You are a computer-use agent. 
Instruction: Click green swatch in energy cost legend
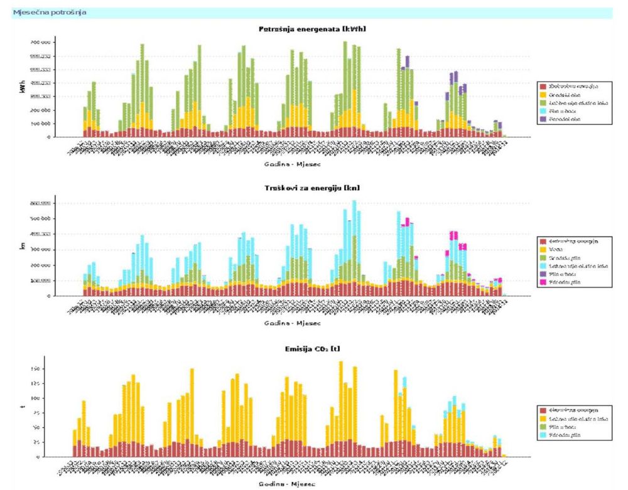(x=544, y=258)
